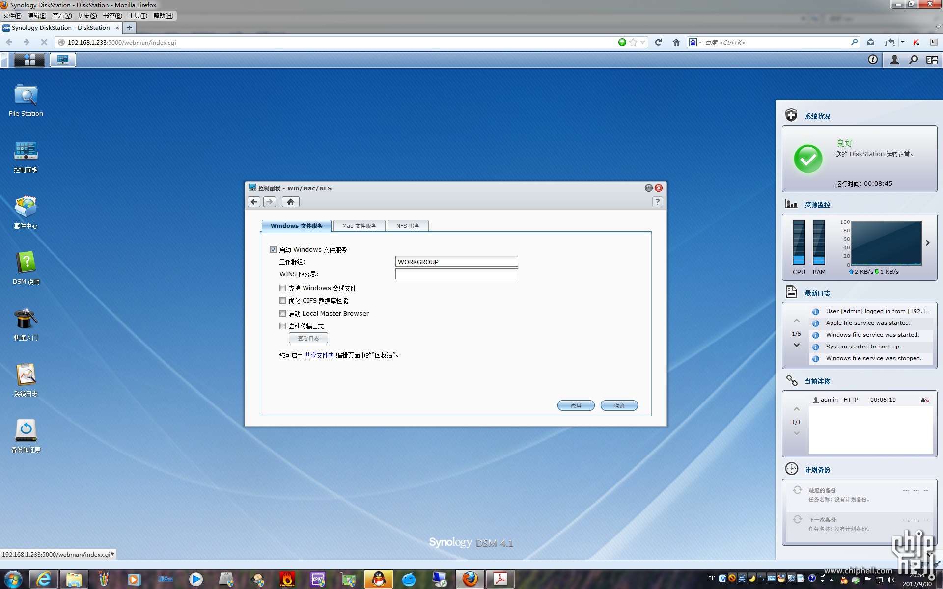This screenshot has height=589, width=943.
Task: Enable 支持 Windows 离线文件 checkbox
Action: point(283,288)
